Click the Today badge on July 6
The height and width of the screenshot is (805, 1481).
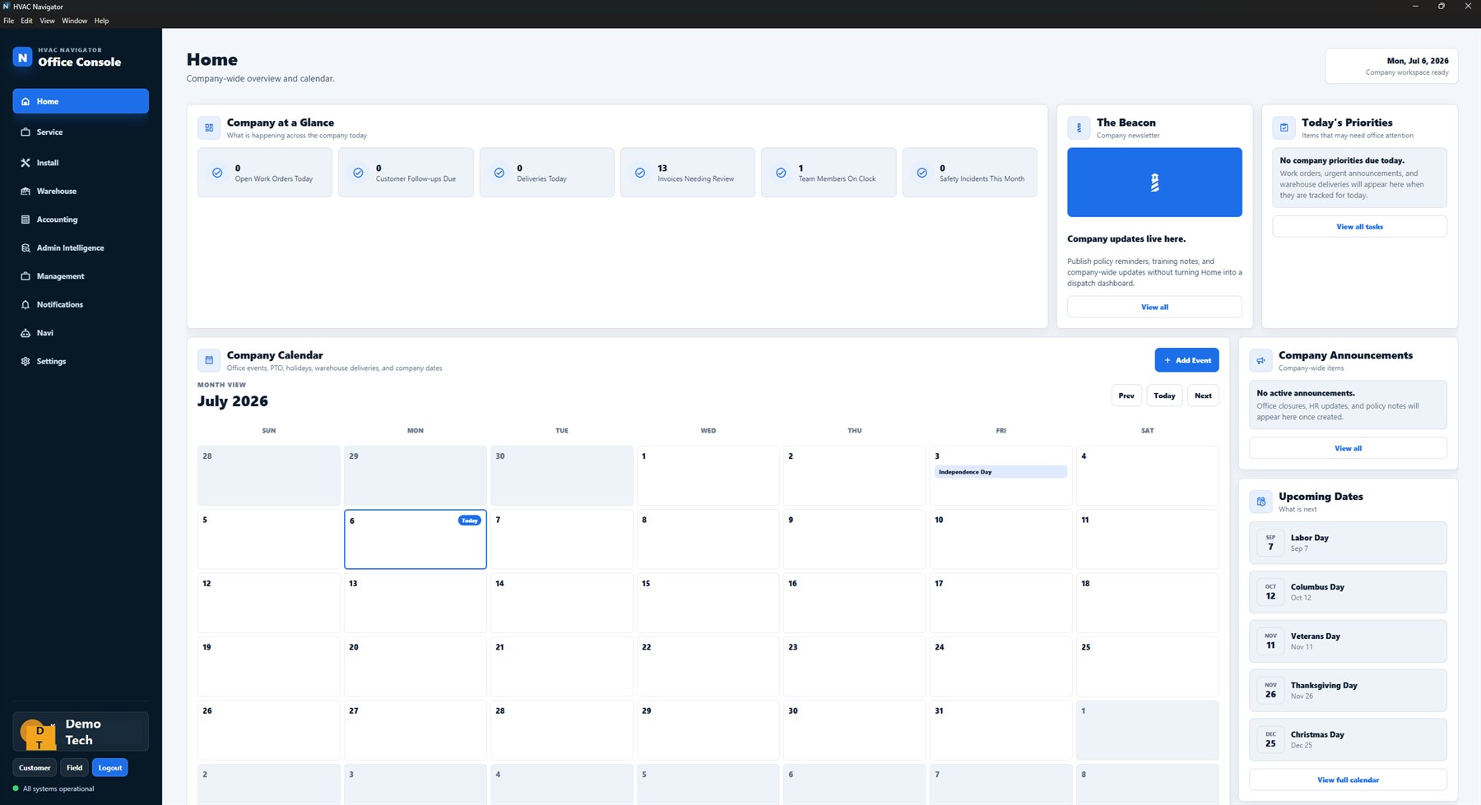pos(469,520)
